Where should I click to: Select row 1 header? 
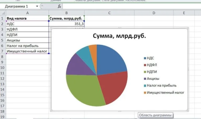(x=2, y=18)
